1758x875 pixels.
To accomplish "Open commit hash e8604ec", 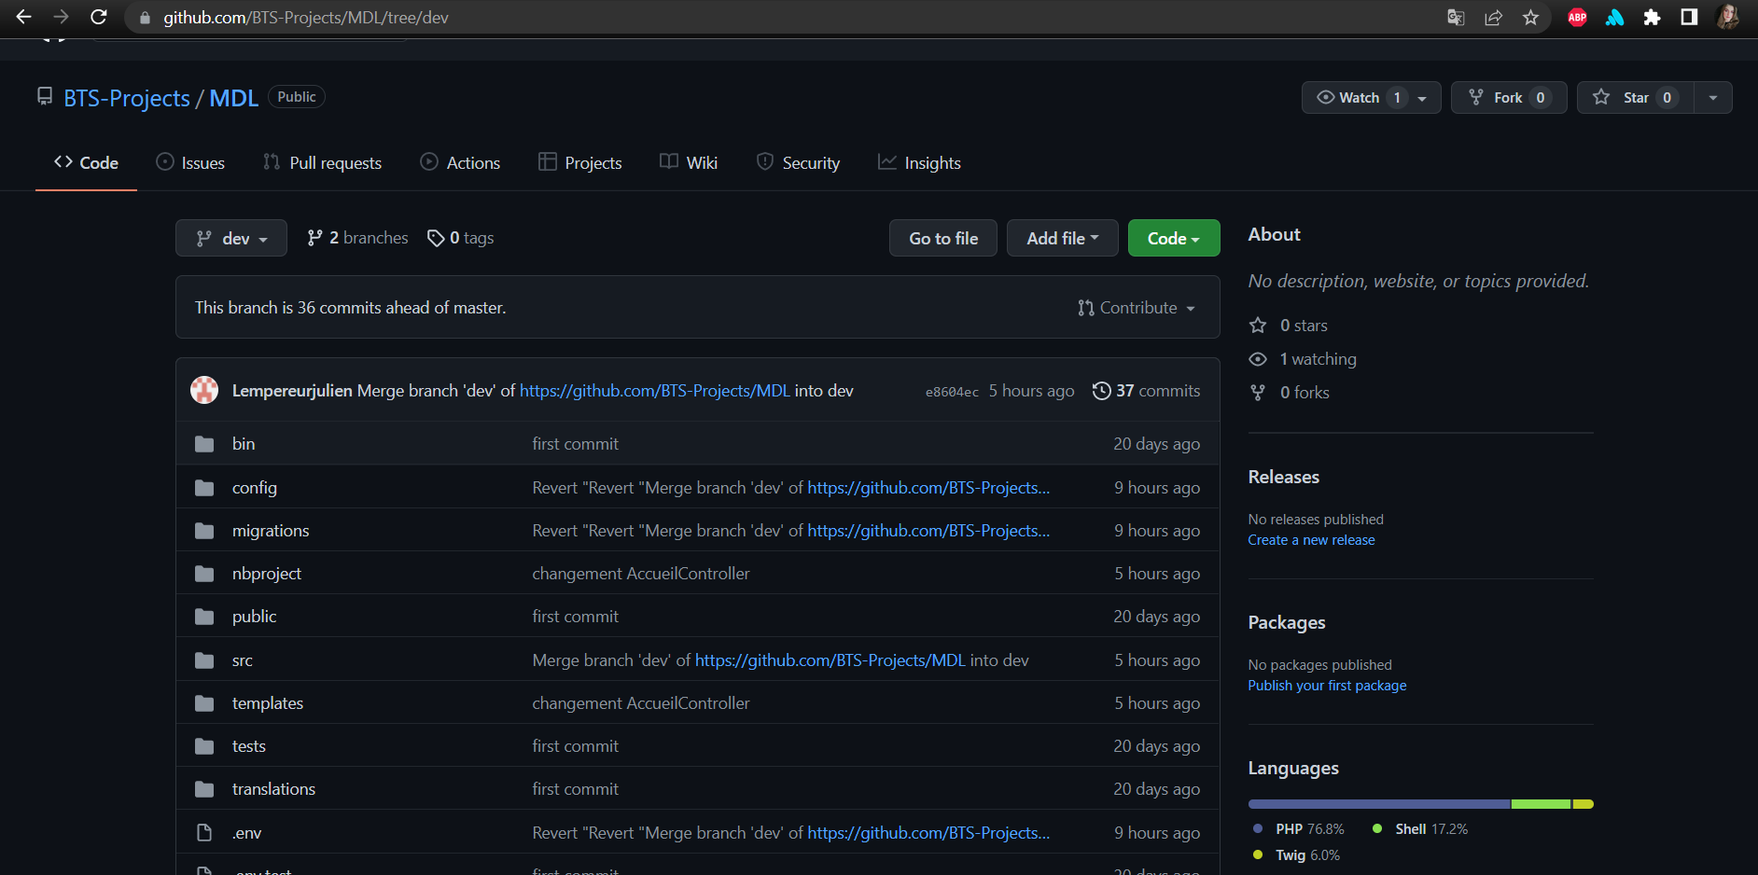I will click(x=952, y=392).
